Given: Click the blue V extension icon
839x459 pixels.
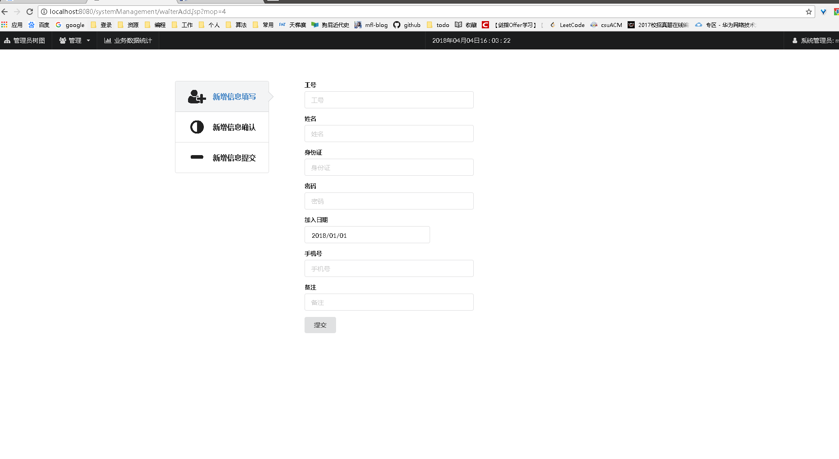Looking at the screenshot, I should [823, 12].
